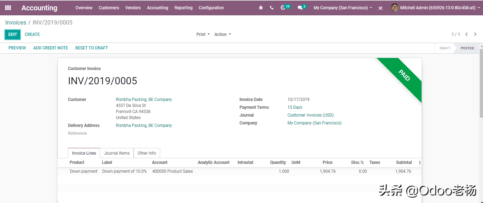Click the tools close icon in navbar
483x203 pixels.
click(380, 8)
